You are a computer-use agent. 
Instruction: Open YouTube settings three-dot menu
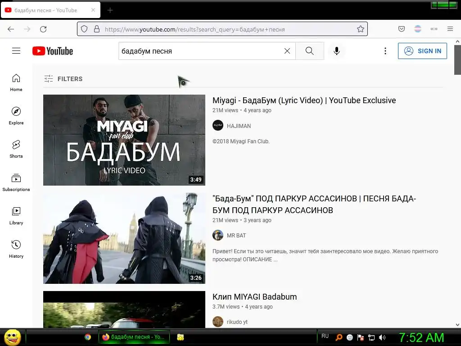tap(385, 51)
